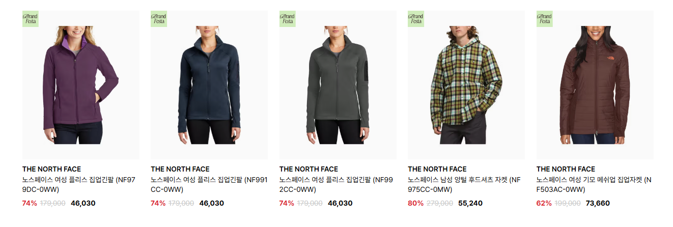Open the plaid hooded shirt jacket photo
Viewport: 673px width, 227px height.
point(466,85)
